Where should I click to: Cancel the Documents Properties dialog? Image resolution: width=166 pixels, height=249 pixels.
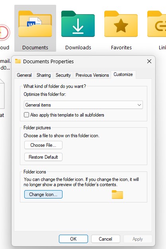[x=105, y=239]
